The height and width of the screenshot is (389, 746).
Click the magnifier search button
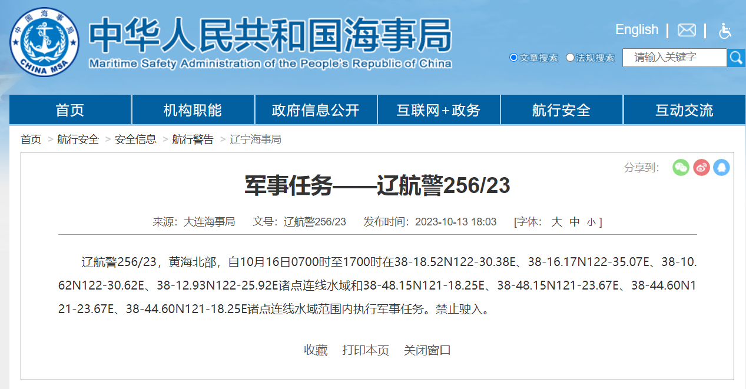[736, 58]
